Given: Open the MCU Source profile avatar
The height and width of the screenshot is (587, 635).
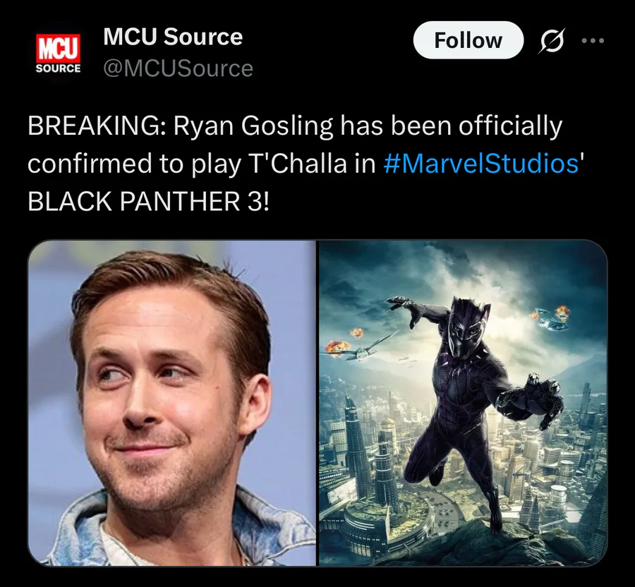Looking at the screenshot, I should tap(59, 53).
